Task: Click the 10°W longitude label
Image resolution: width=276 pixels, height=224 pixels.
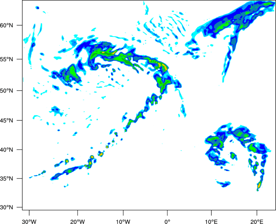Action: point(123,222)
